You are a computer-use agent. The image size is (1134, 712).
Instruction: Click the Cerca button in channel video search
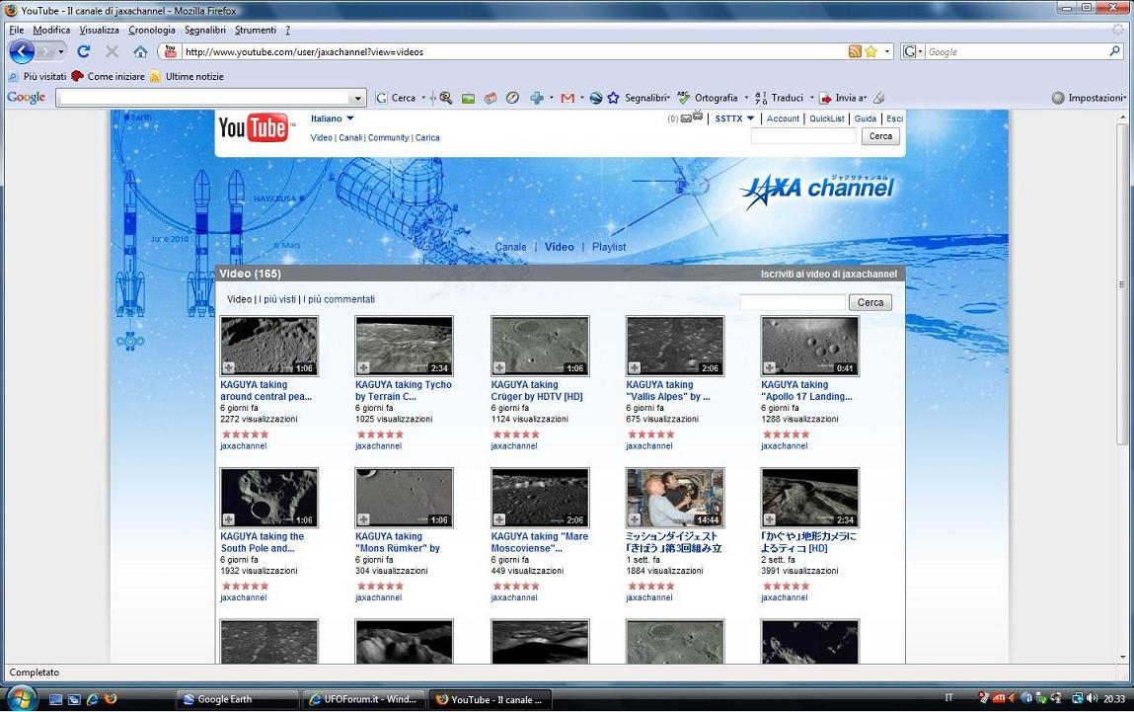coord(870,302)
